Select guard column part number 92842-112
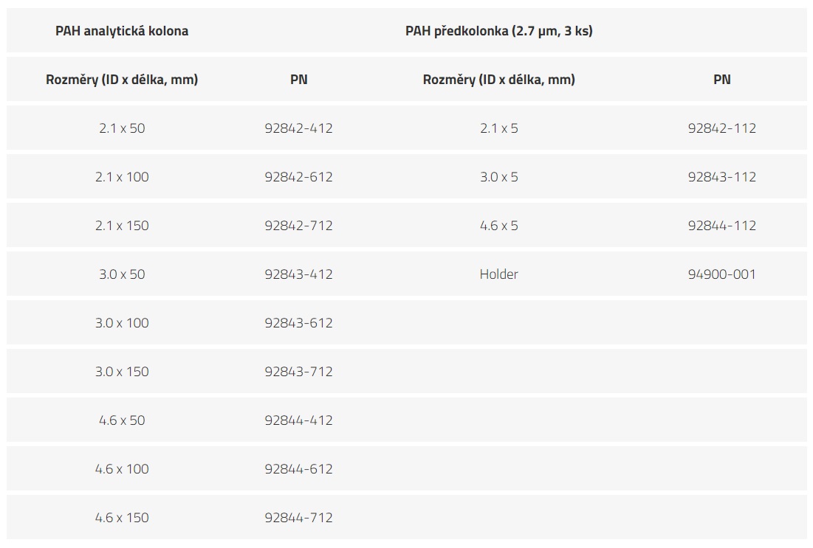The width and height of the screenshot is (813, 548). click(721, 128)
